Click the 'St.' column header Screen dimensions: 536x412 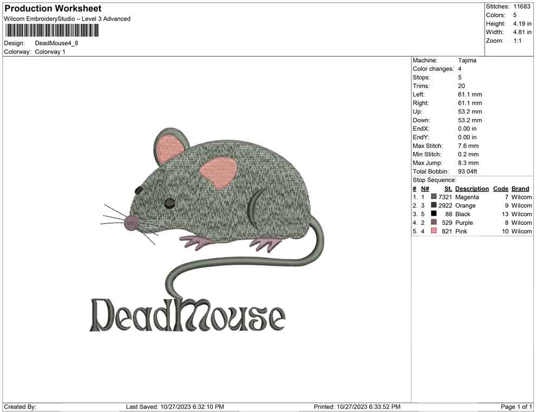448,189
